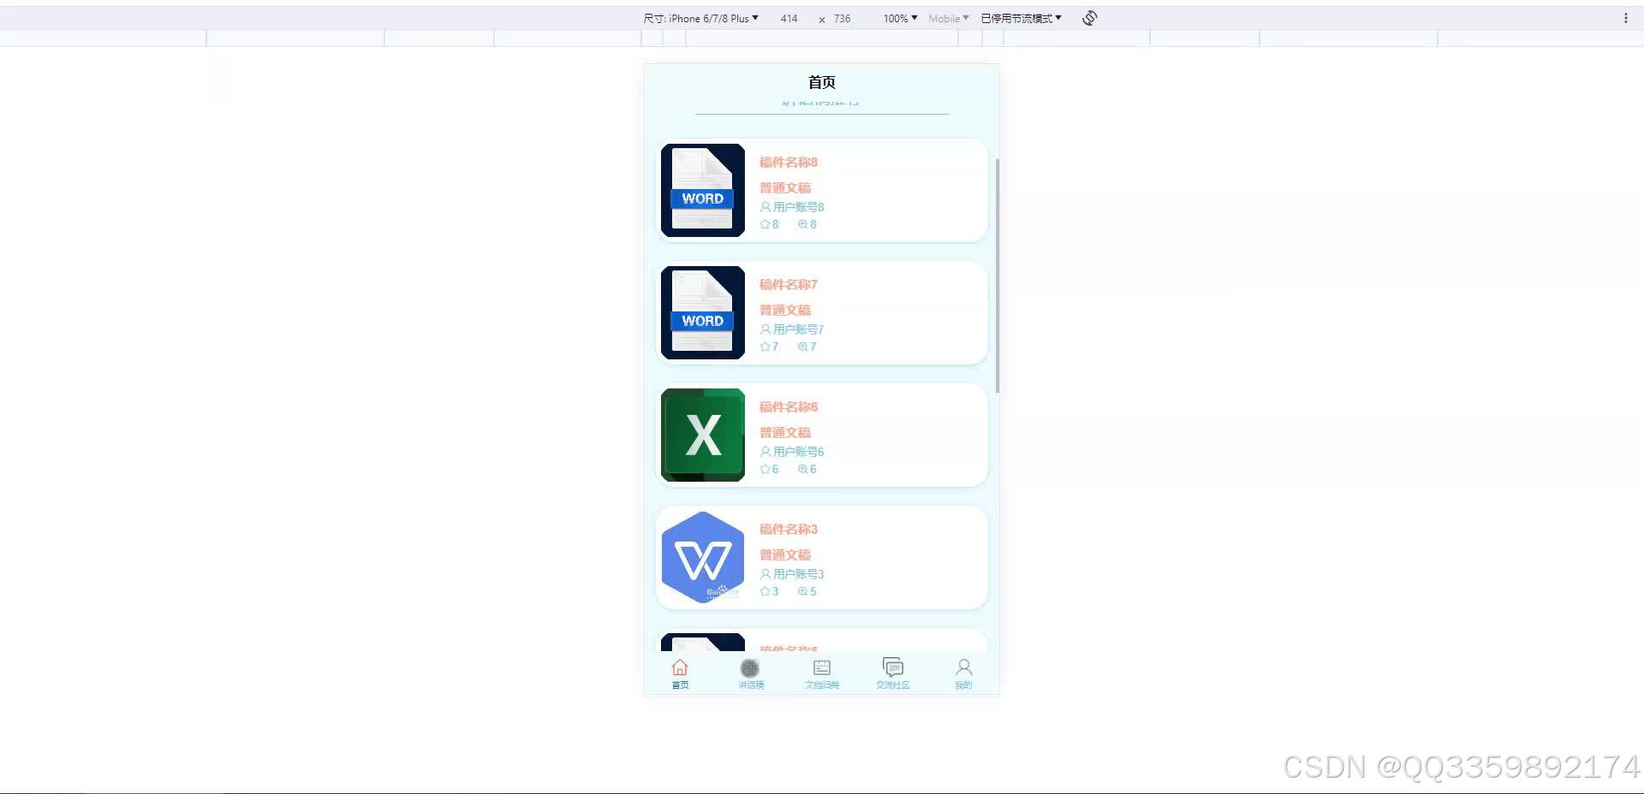1644x794 pixels.
Task: Click 普通文稿 label under 稿件名称3
Action: click(x=785, y=555)
